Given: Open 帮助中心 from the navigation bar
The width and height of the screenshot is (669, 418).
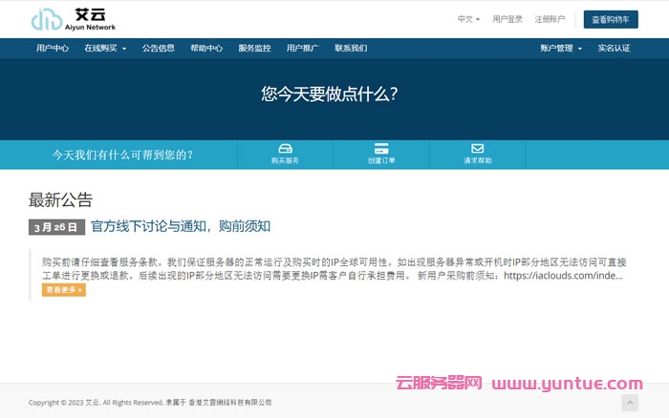Looking at the screenshot, I should 206,49.
